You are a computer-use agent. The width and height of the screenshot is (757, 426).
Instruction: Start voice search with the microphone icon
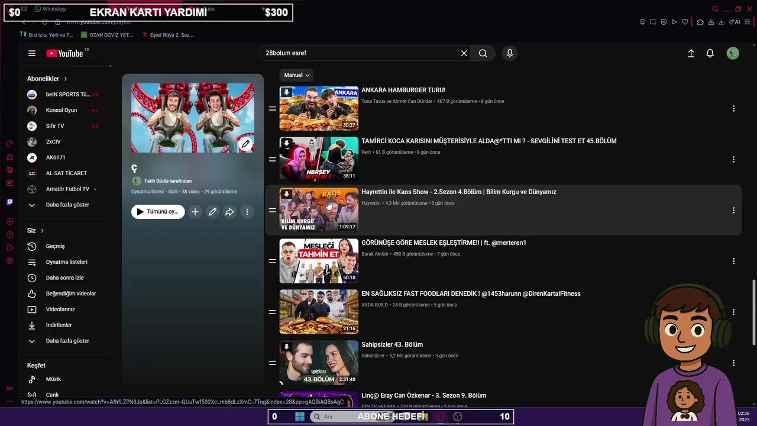(510, 53)
